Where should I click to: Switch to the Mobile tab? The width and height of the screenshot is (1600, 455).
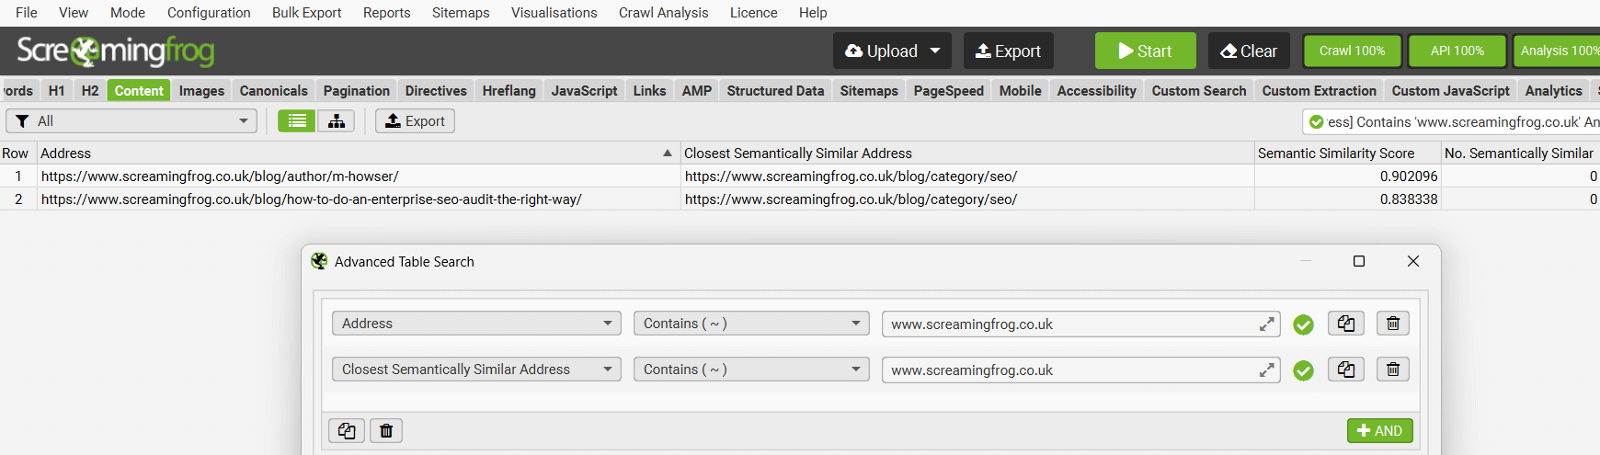[1021, 90]
